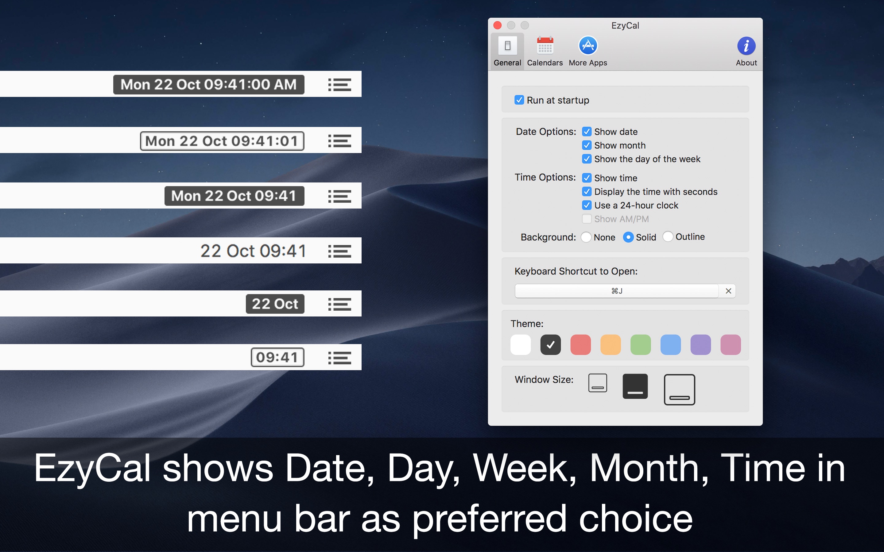Choose the small window size icon
This screenshot has height=552, width=884.
(x=598, y=383)
